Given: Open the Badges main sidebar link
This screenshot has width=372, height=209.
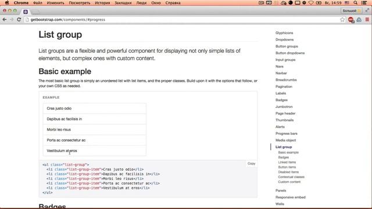Looking at the screenshot, I should [281, 100].
